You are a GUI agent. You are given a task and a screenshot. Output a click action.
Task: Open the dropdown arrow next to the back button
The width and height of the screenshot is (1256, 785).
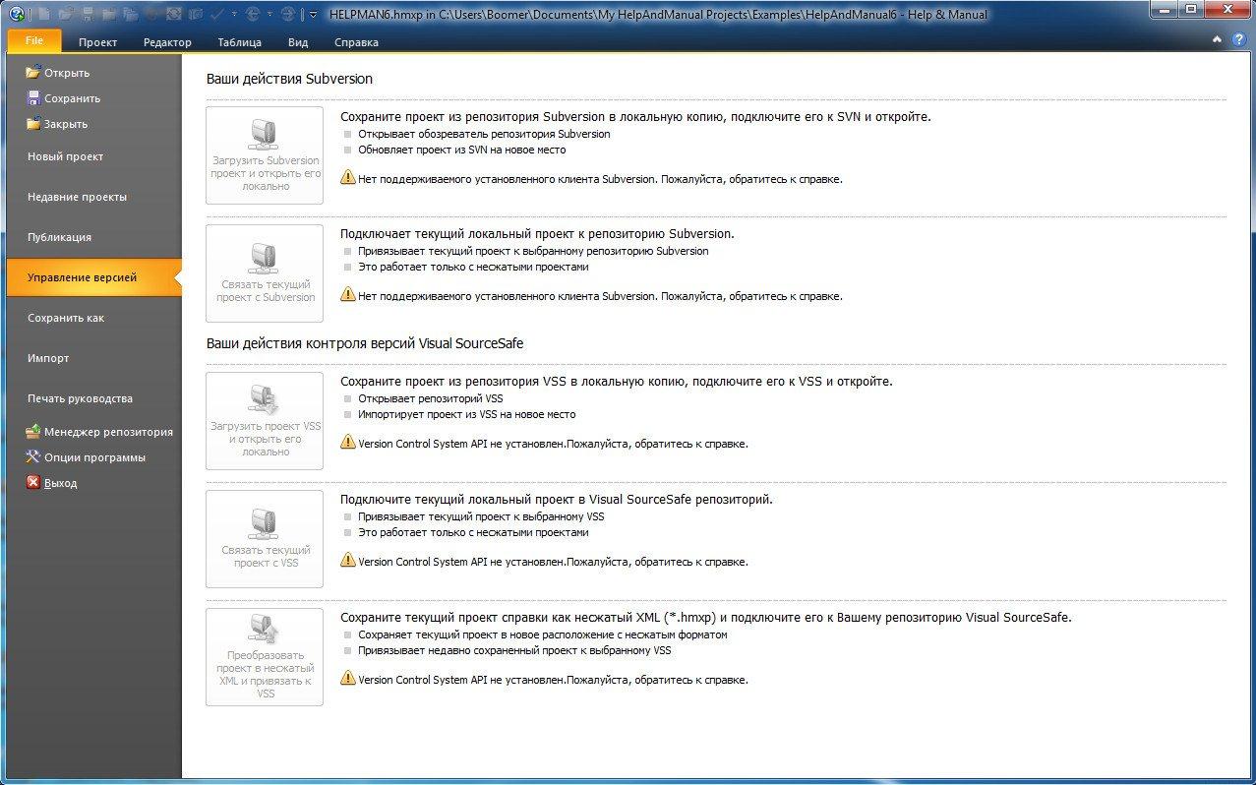click(x=270, y=15)
